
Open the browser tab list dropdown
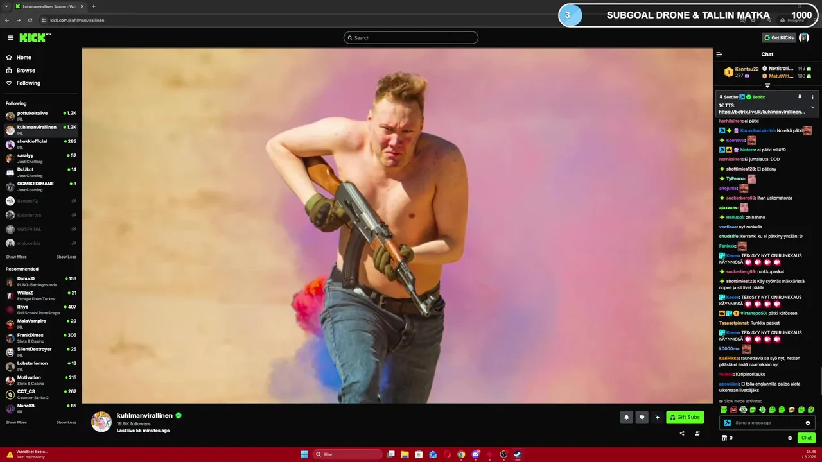[x=6, y=6]
